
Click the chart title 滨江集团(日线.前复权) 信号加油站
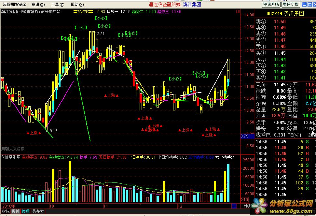(x=31, y=12)
